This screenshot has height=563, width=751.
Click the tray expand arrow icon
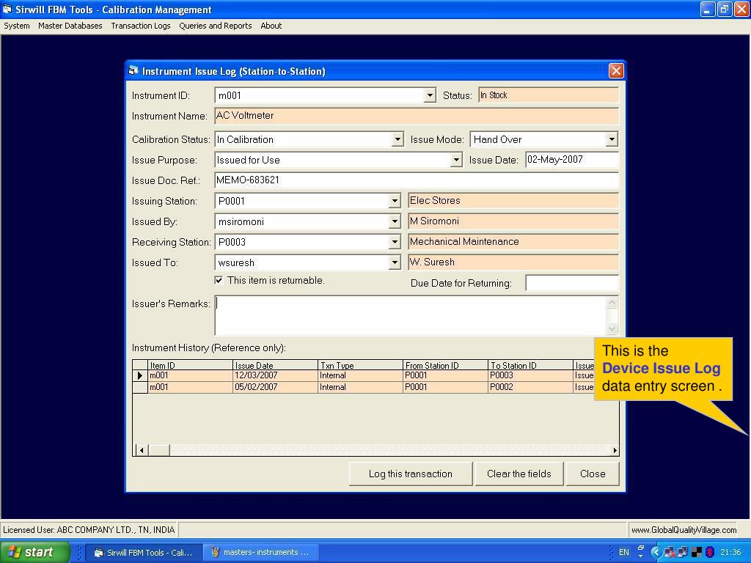[656, 553]
